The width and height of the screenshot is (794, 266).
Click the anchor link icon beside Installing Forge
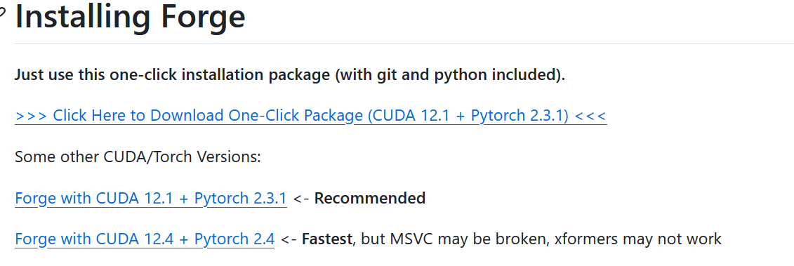coord(3,11)
